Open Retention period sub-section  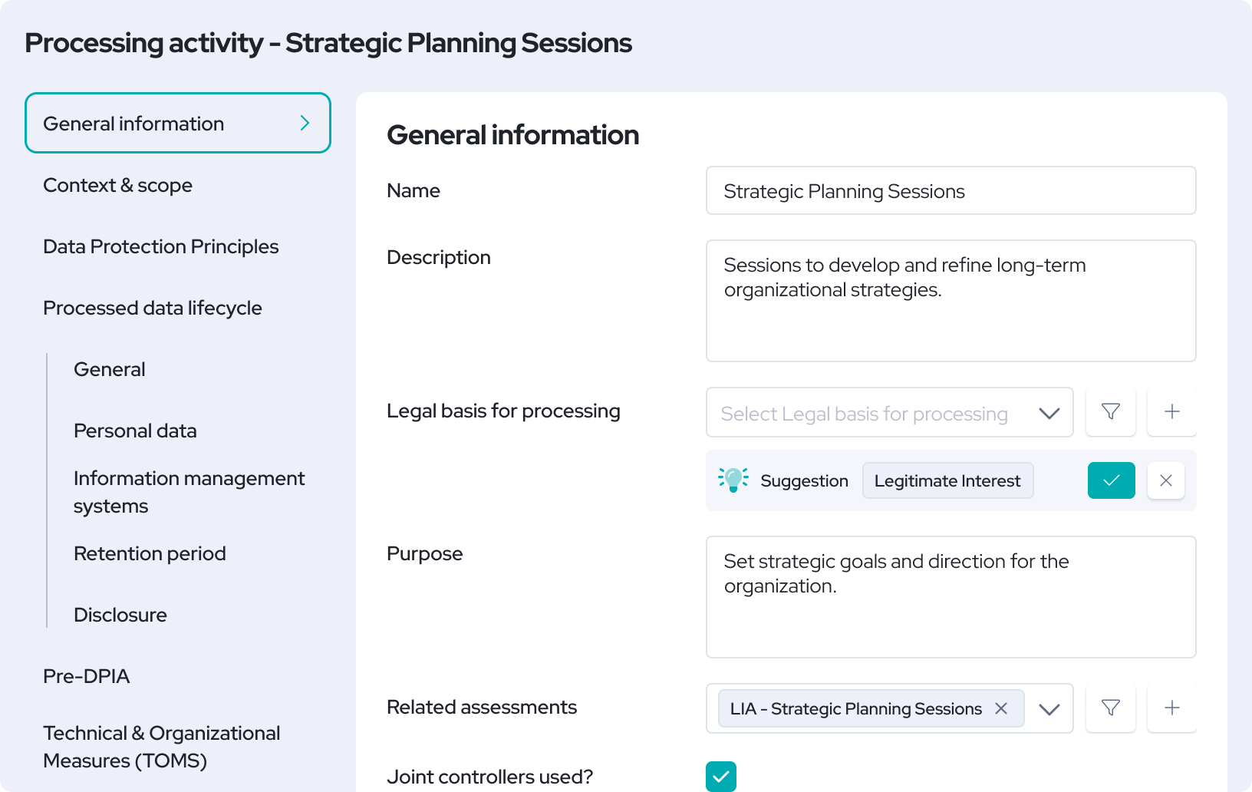pos(150,554)
